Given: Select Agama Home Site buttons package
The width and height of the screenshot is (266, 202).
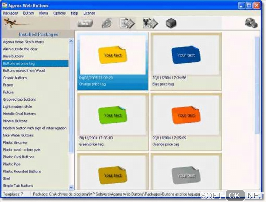Looking at the screenshot, I should point(35,42).
